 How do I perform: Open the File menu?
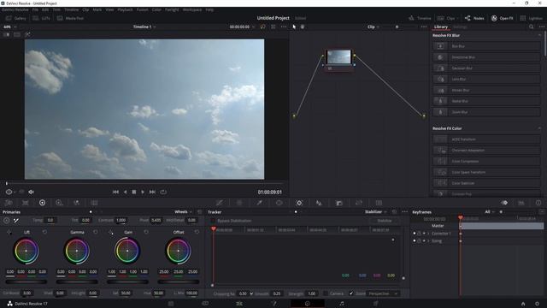(35, 9)
